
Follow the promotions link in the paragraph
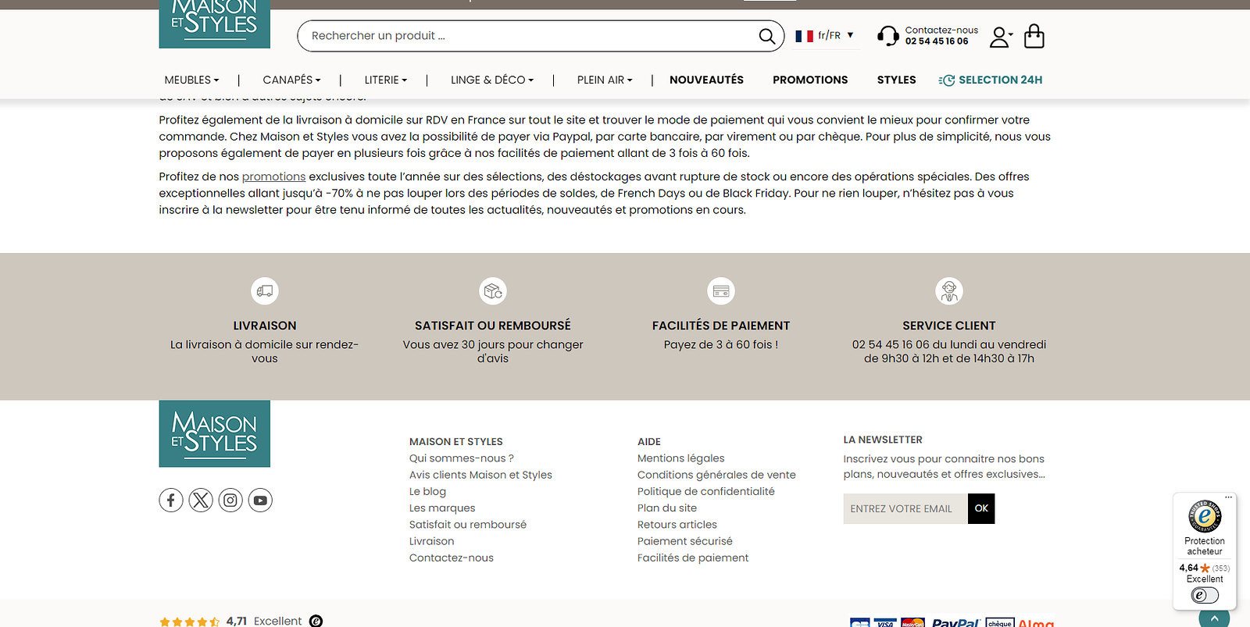[273, 176]
